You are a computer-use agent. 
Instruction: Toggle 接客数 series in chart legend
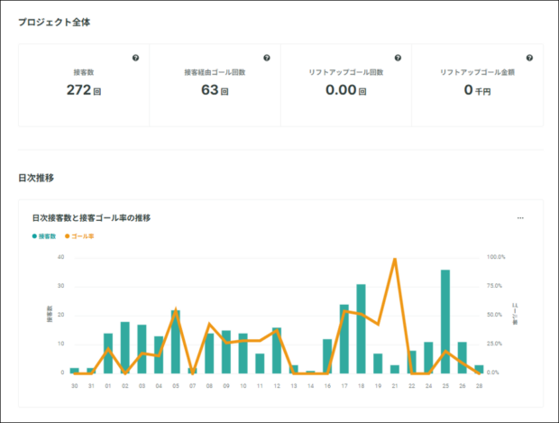tap(47, 236)
